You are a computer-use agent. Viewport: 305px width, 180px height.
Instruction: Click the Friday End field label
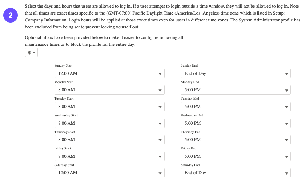point(189,148)
